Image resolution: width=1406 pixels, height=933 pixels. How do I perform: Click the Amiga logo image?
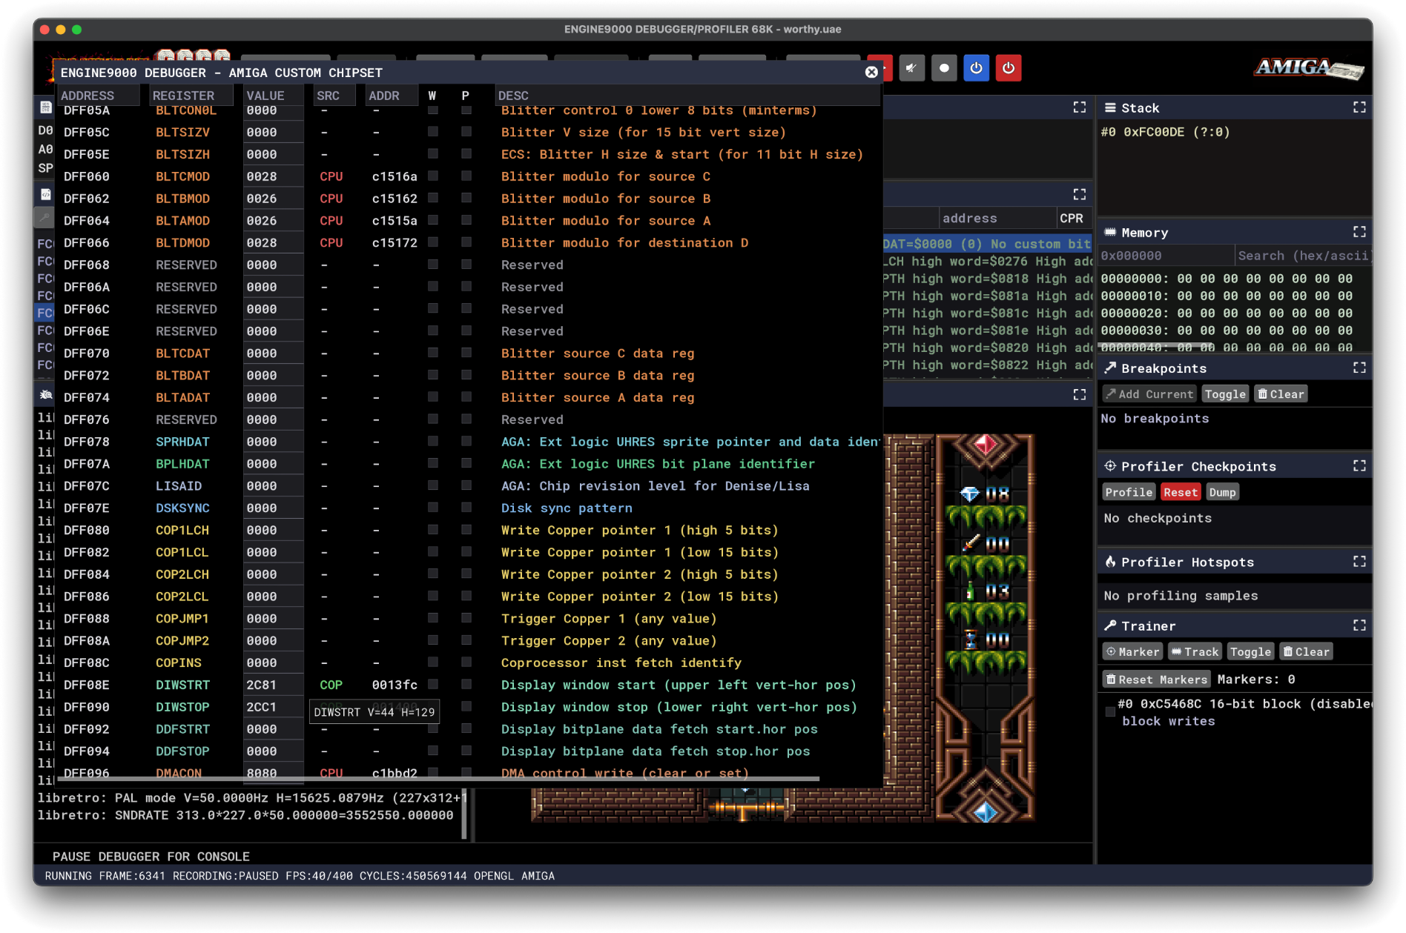coord(1309,68)
